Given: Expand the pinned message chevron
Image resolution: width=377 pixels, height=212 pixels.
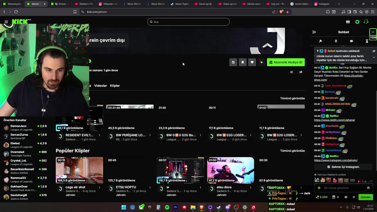Looking at the screenshot, I should pos(374,57).
